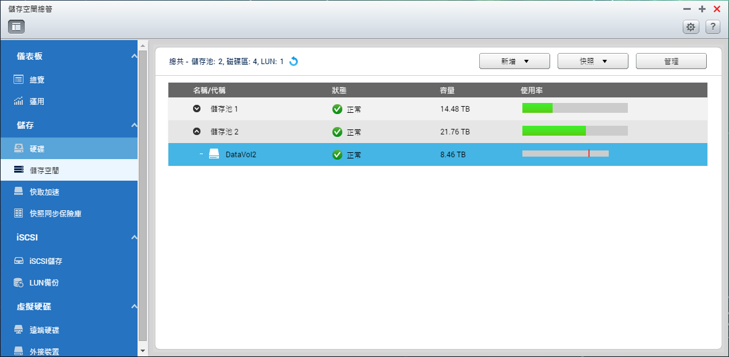Click the green status check for 儲存池 1
Image resolution: width=729 pixels, height=357 pixels.
[x=337, y=109]
